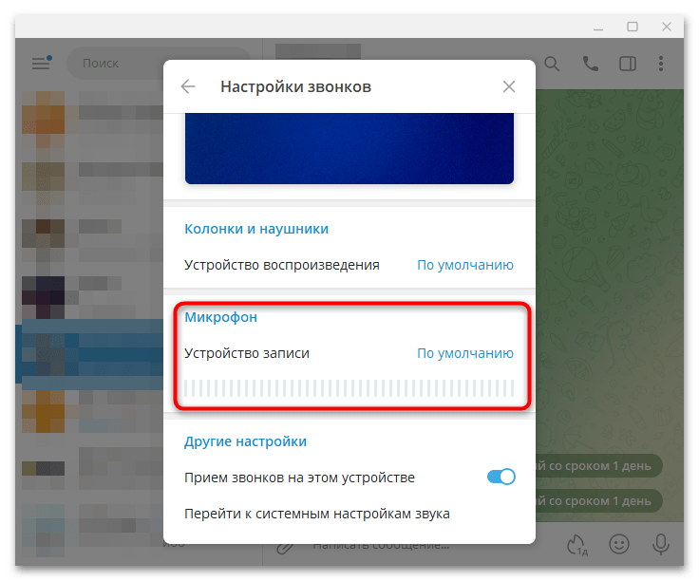Record a voice message with microphone icon
This screenshot has height=581, width=699.
661,544
